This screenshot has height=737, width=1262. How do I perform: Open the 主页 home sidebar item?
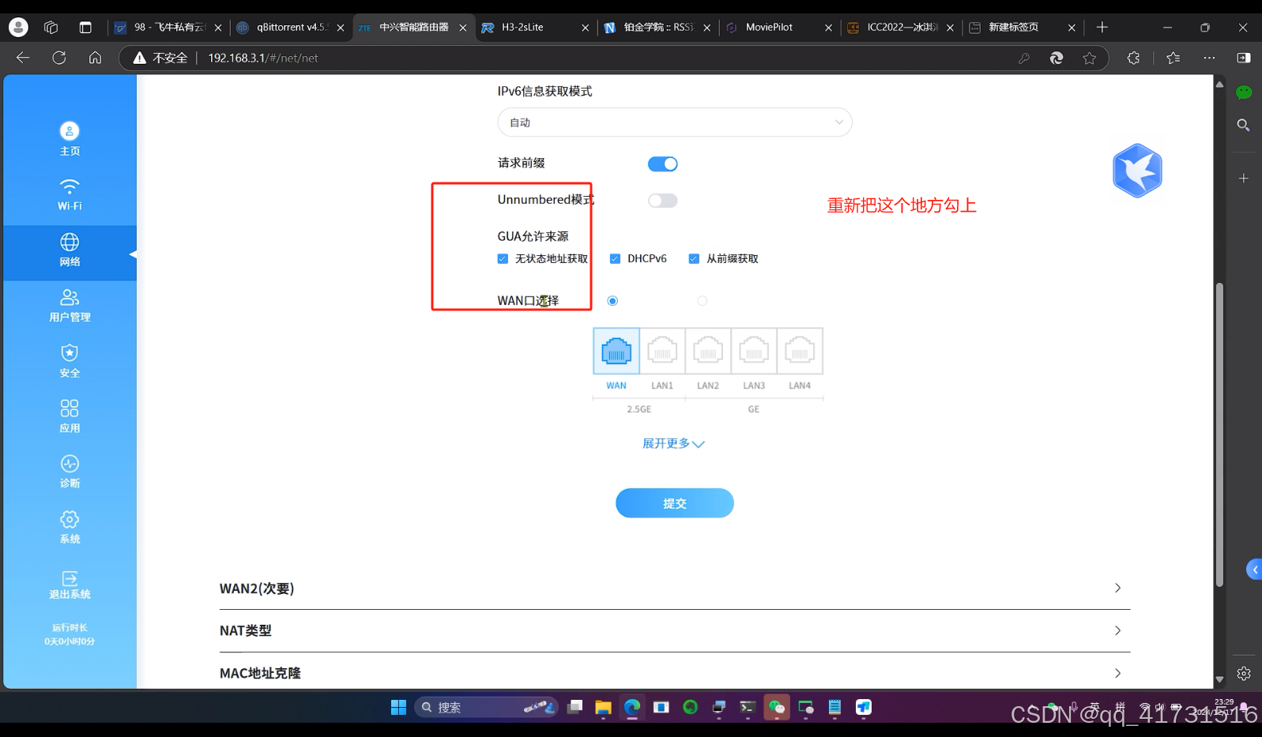(x=70, y=139)
